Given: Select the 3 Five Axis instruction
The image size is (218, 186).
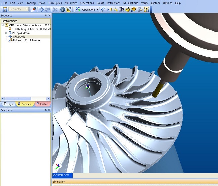Looking at the screenshot, I should [20, 37].
